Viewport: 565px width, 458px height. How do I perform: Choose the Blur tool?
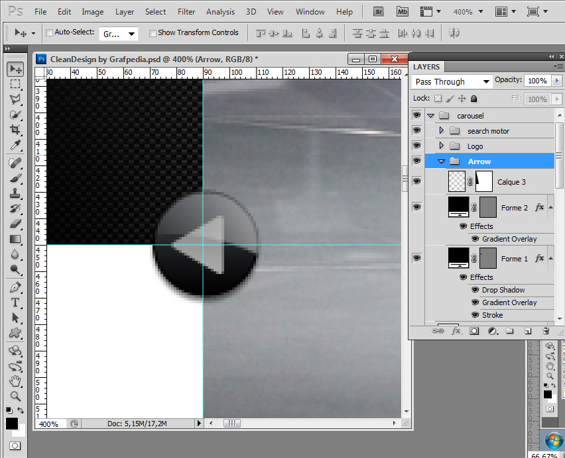click(x=15, y=254)
